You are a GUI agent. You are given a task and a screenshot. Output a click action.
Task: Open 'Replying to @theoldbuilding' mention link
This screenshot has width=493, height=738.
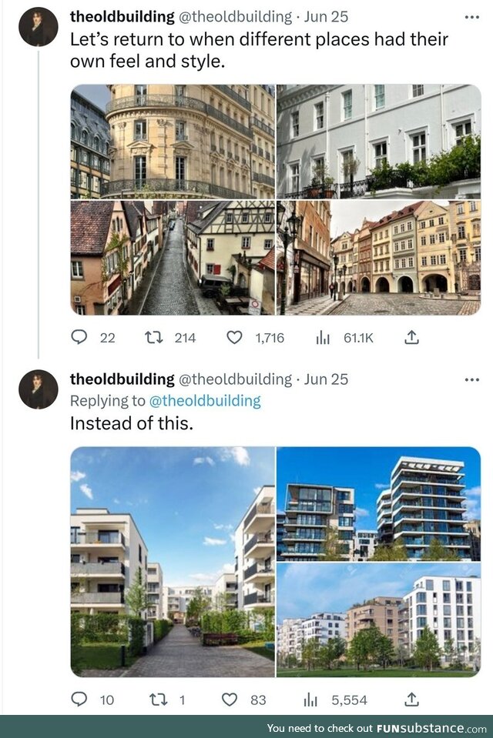[x=204, y=400]
